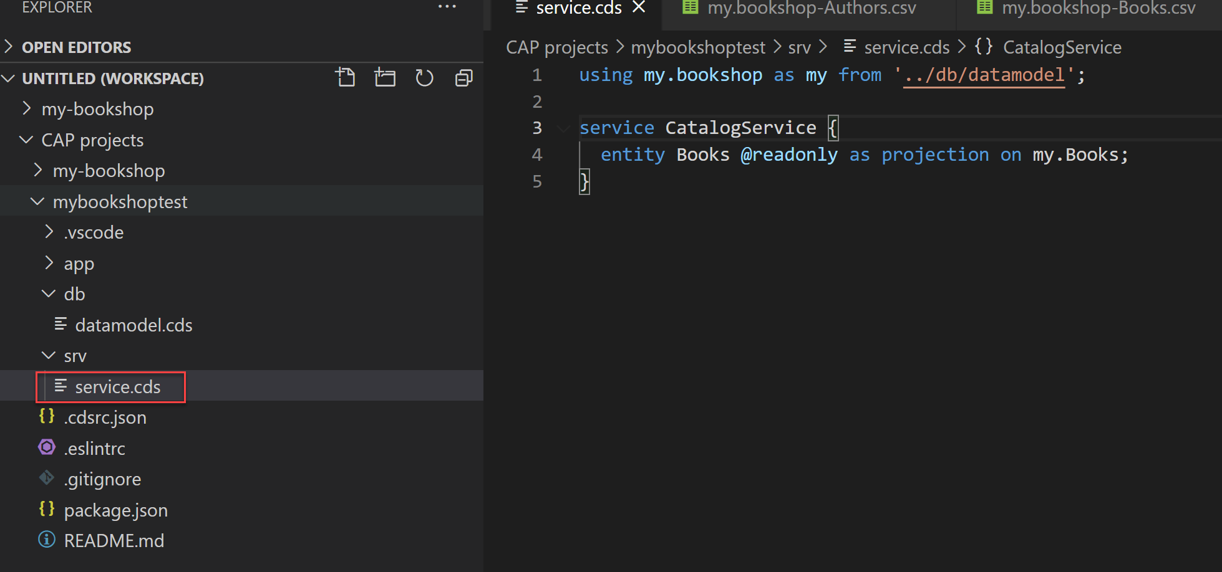Collapse the db folder in the tree
Viewport: 1222px width, 572px height.
(49, 293)
